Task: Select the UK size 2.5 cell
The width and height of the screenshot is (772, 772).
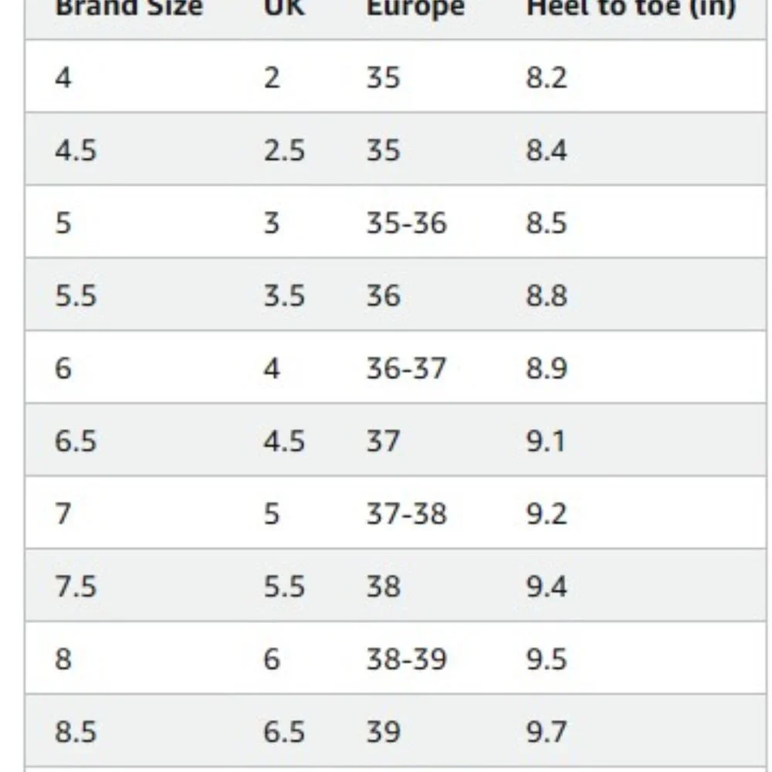Action: [284, 150]
